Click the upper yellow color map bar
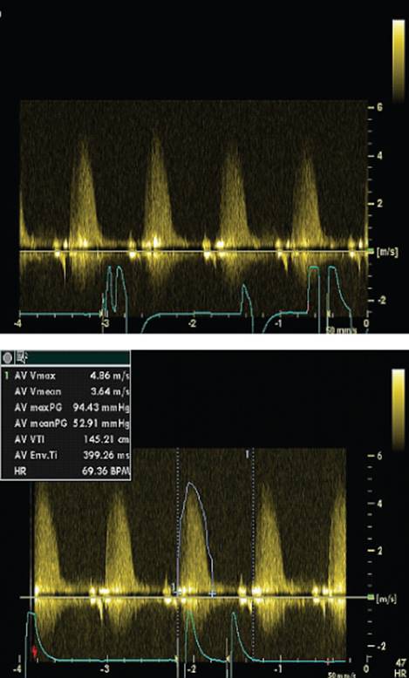 coord(399,61)
